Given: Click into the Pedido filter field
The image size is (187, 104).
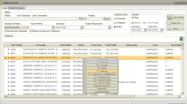Looking at the screenshot, I should click(10, 19).
